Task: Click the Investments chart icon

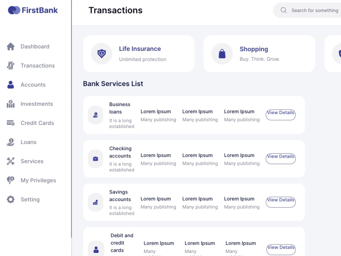Action: [11, 104]
